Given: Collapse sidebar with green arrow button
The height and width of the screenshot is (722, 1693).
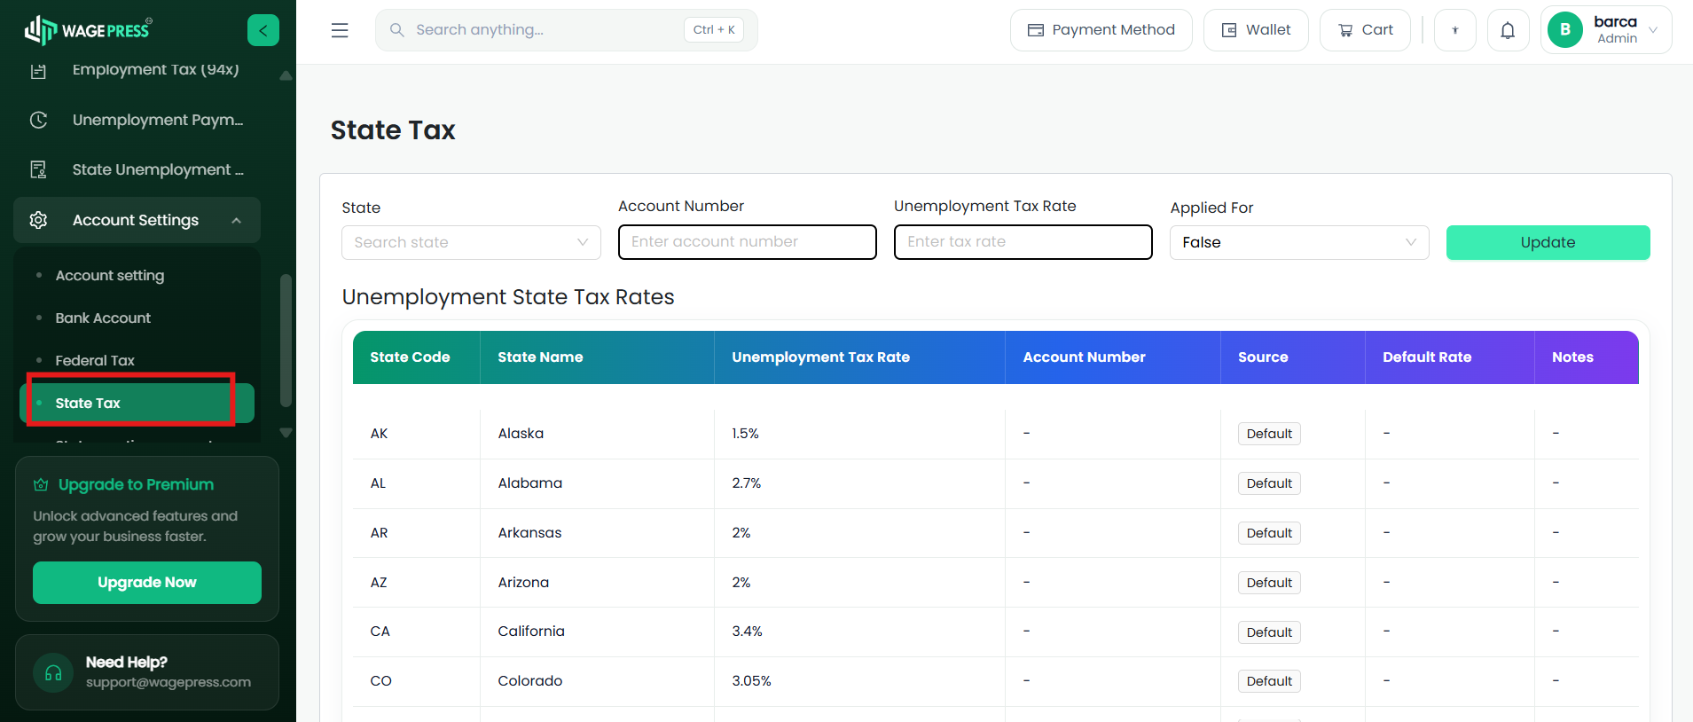Looking at the screenshot, I should coord(263,30).
